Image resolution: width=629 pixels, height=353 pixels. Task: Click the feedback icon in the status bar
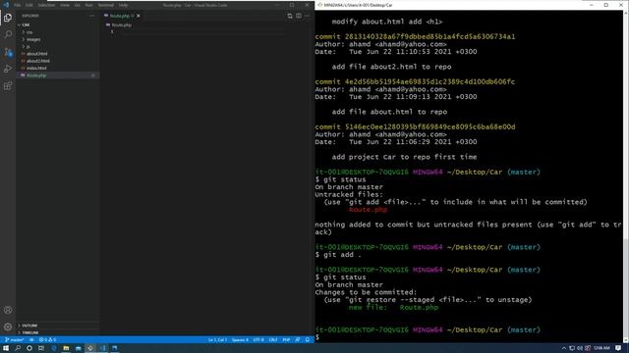pos(298,340)
